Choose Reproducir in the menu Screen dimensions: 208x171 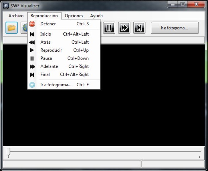64,50
